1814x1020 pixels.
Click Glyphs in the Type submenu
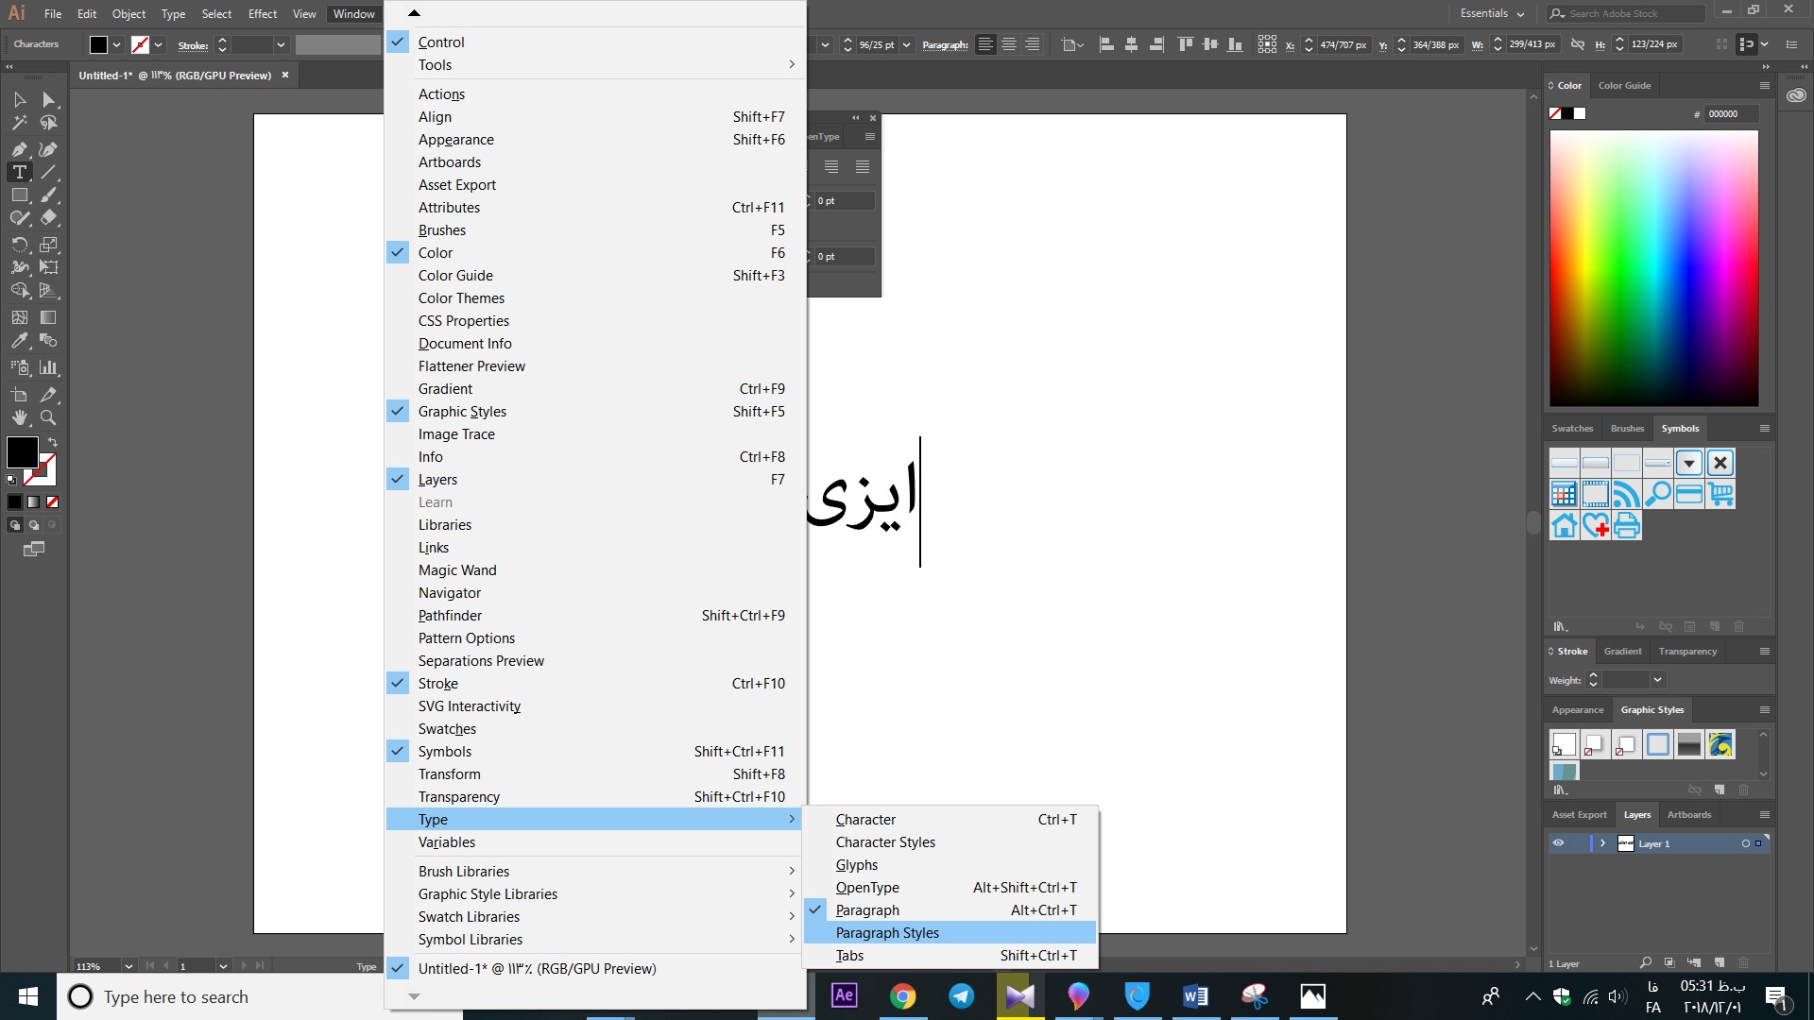tap(856, 864)
